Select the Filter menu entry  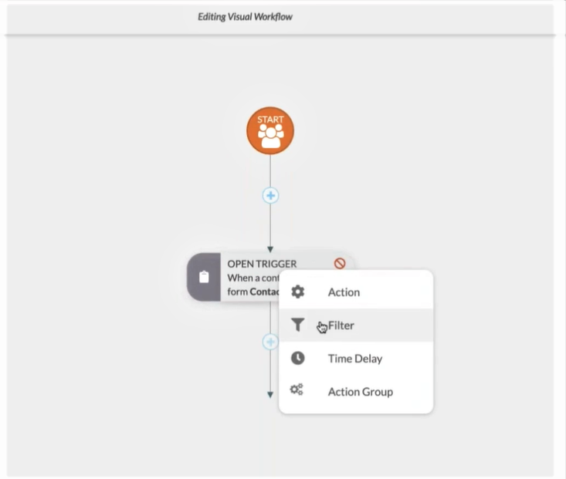click(341, 326)
